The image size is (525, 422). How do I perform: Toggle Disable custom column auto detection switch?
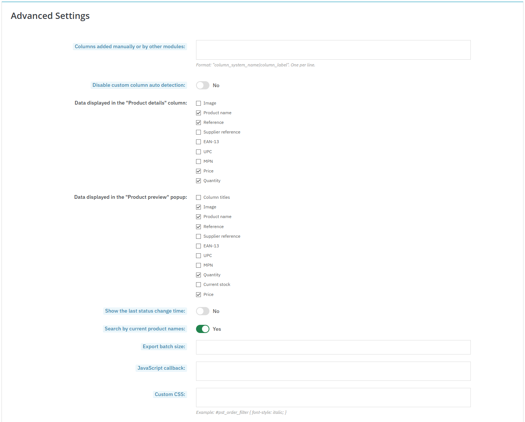click(203, 85)
